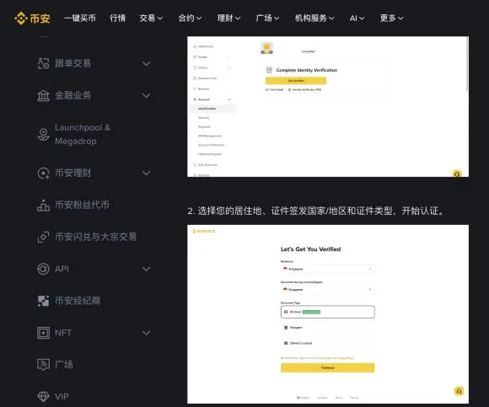
Task: Click the Account item in the first screenshot
Action: (x=212, y=99)
